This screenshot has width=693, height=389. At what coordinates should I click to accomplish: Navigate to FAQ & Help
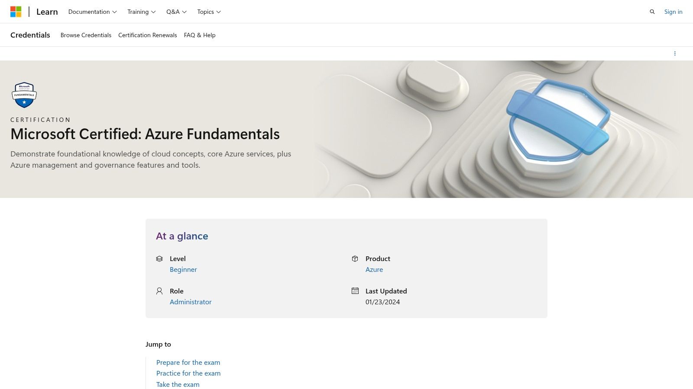point(199,35)
